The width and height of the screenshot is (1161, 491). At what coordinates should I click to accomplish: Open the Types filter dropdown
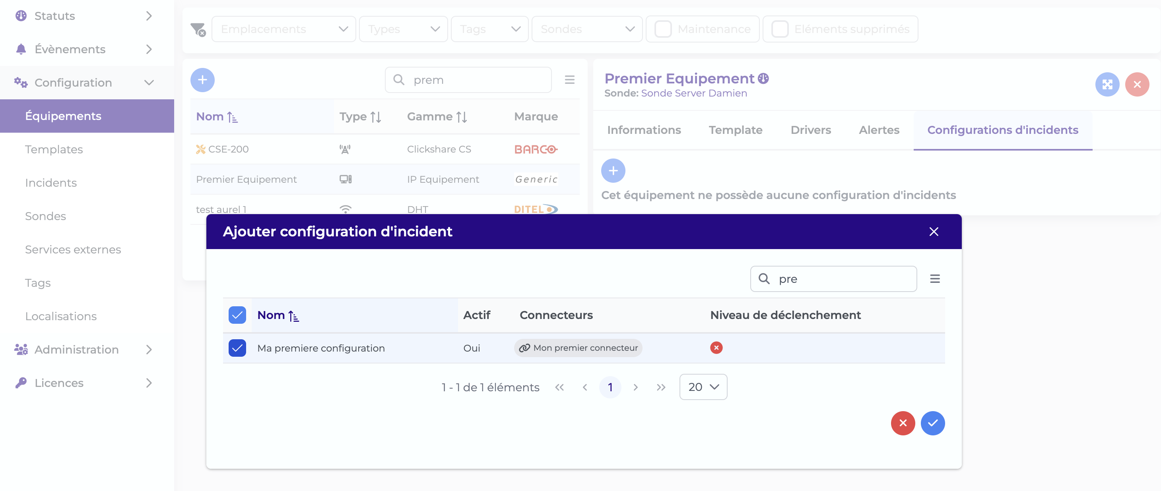pyautogui.click(x=403, y=29)
